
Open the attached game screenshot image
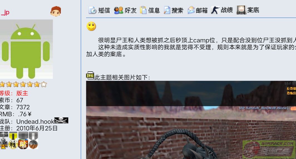pos(191,120)
